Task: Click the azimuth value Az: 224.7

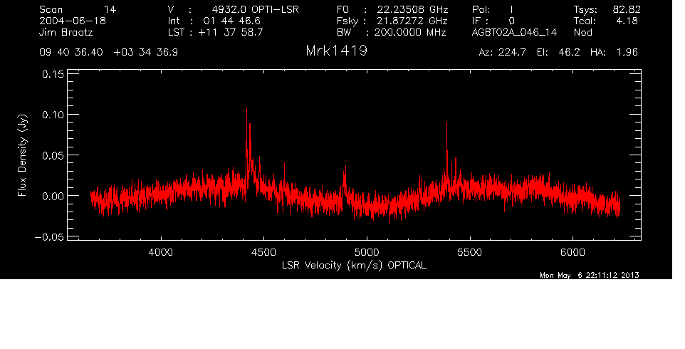Action: 503,53
